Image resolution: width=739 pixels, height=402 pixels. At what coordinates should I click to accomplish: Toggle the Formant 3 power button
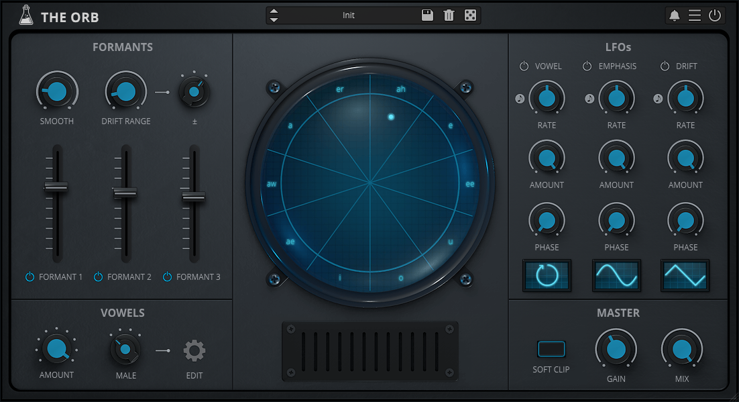167,277
